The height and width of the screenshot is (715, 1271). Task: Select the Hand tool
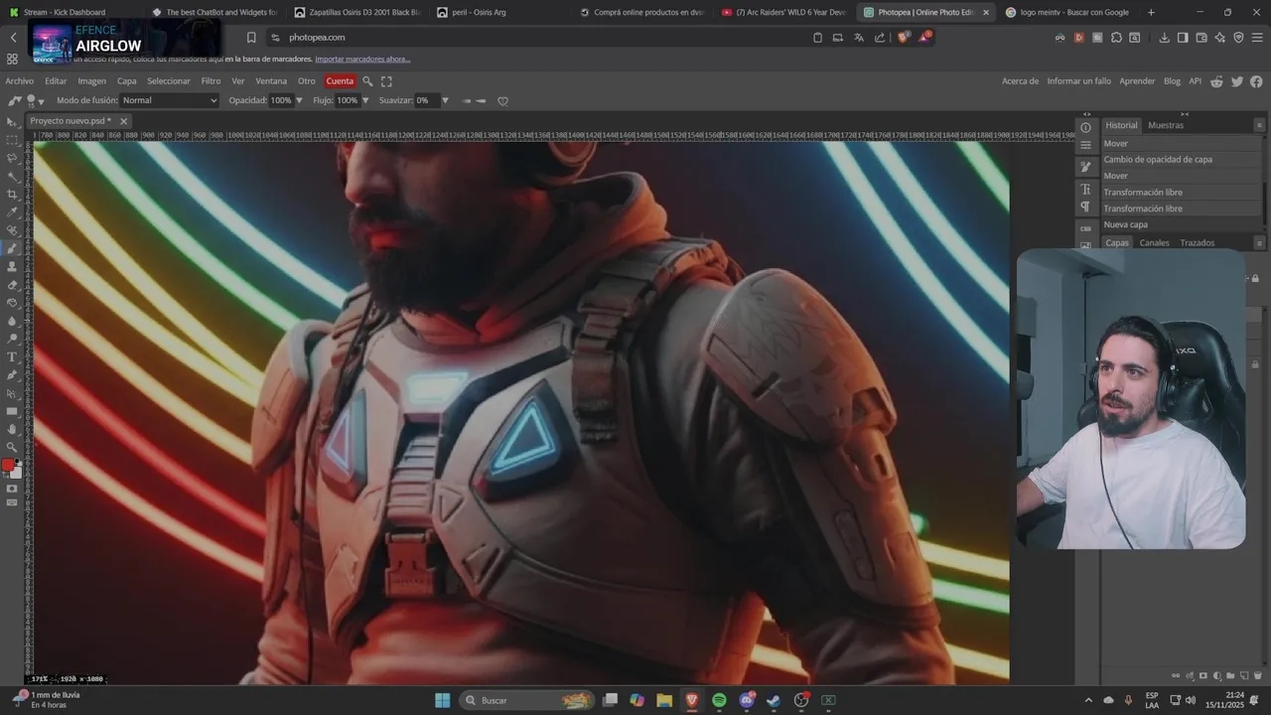click(x=12, y=429)
